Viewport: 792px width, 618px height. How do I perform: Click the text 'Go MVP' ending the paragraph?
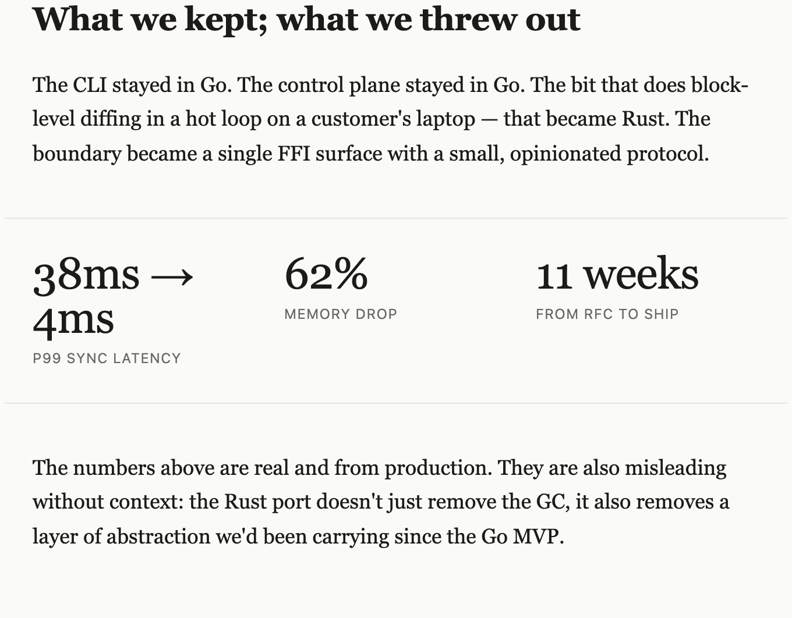[x=522, y=537]
